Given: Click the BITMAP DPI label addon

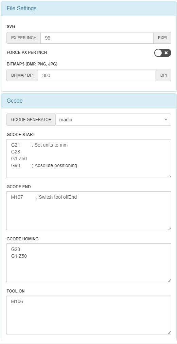Looking at the screenshot, I should click(22, 75).
